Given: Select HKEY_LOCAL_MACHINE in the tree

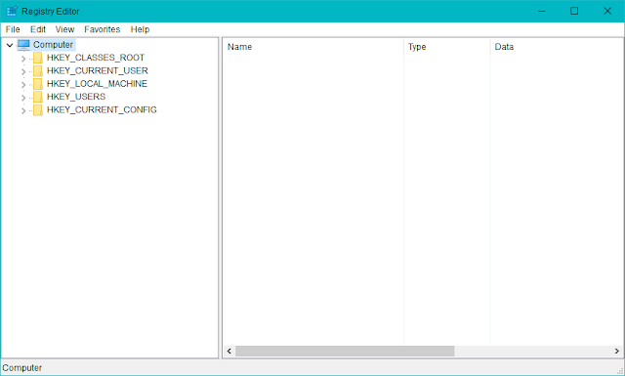Looking at the screenshot, I should click(97, 84).
